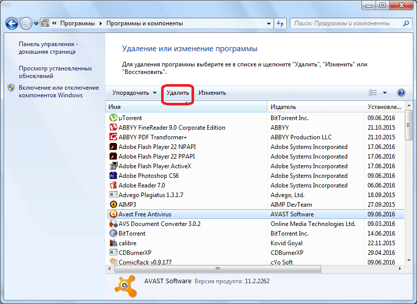Click the horizontal scrollbar left arrow
This screenshot has height=304, width=417.
(109, 269)
